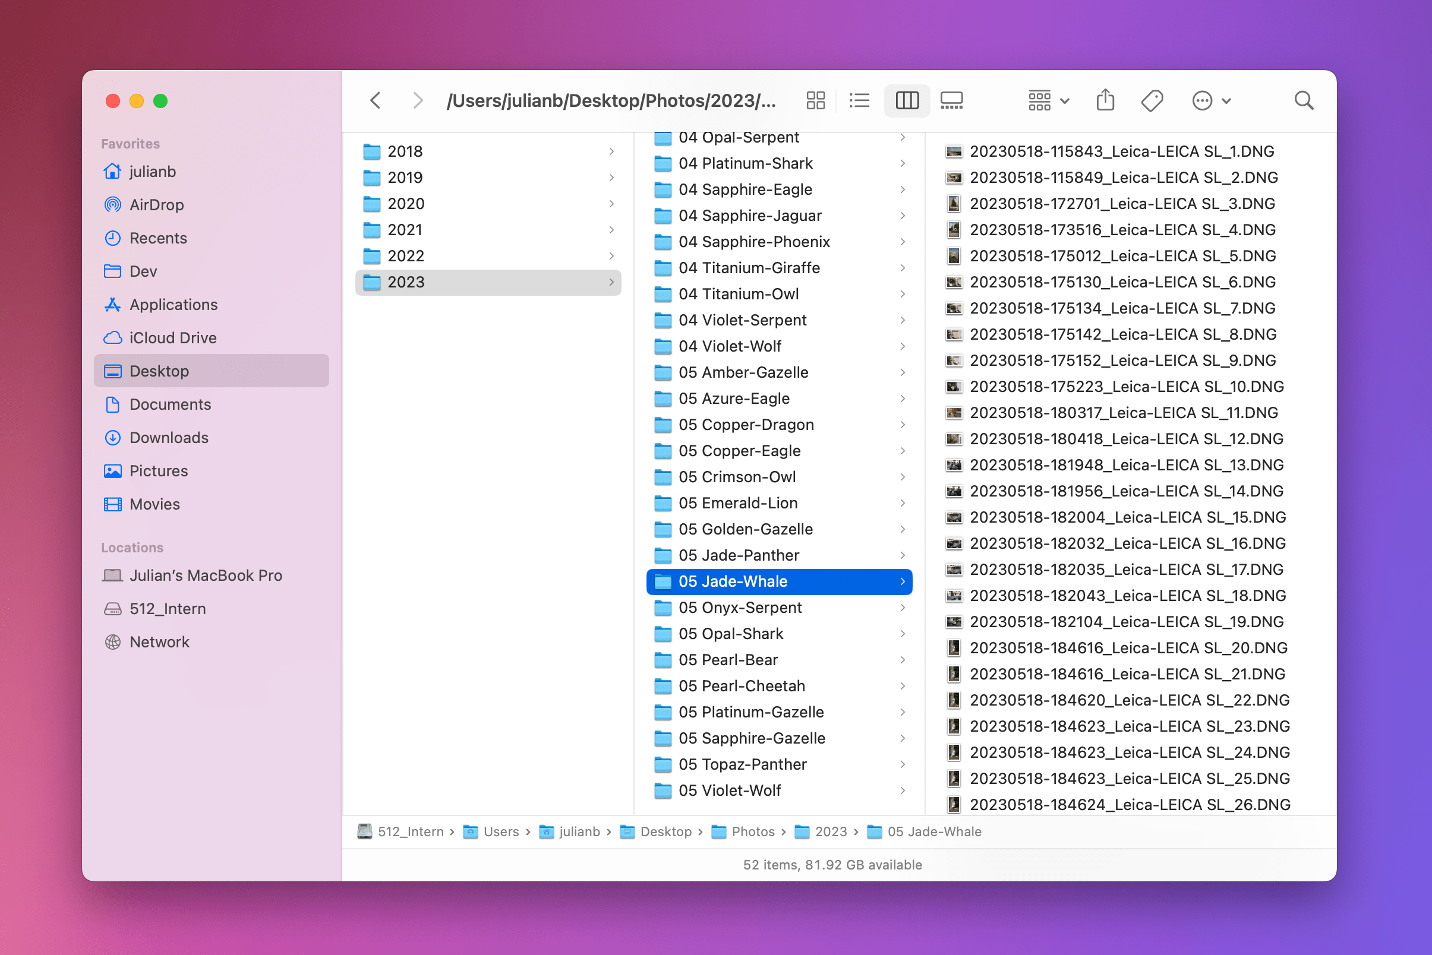Select iCloud Drive in sidebar
1432x955 pixels.
tap(173, 337)
